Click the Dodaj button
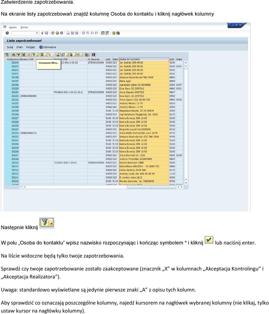This screenshot has height=314, width=269. pos(10,47)
